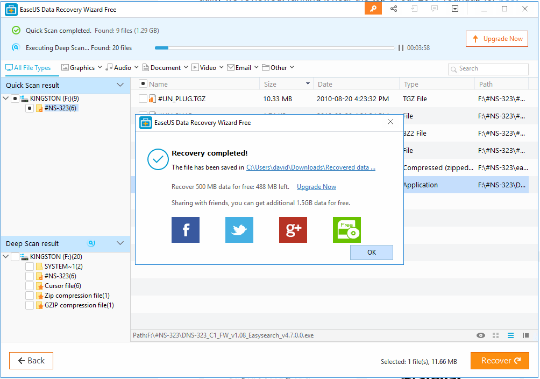Click the deep scan progress bar
The image size is (540, 379).
(275, 48)
